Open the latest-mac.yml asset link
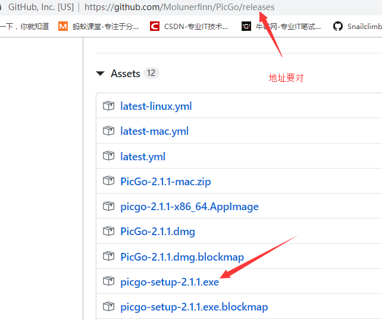 pos(155,131)
